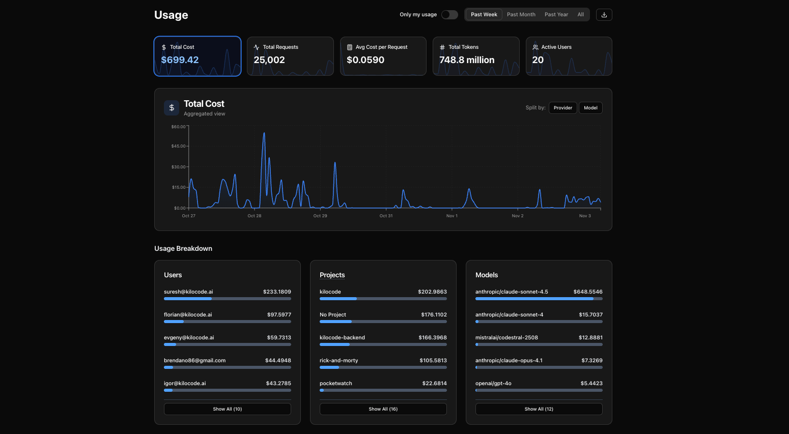Show all 16 projects
This screenshot has width=789, height=434.
[383, 409]
